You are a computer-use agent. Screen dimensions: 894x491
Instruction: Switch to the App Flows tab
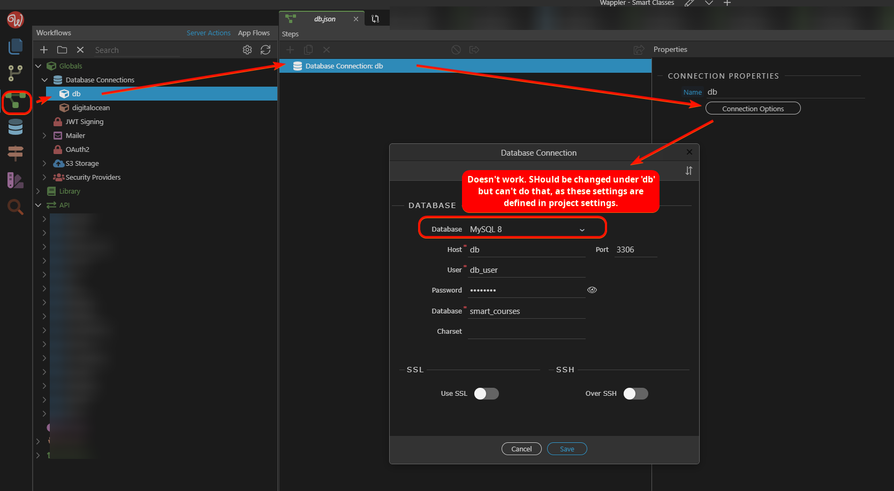[254, 33]
